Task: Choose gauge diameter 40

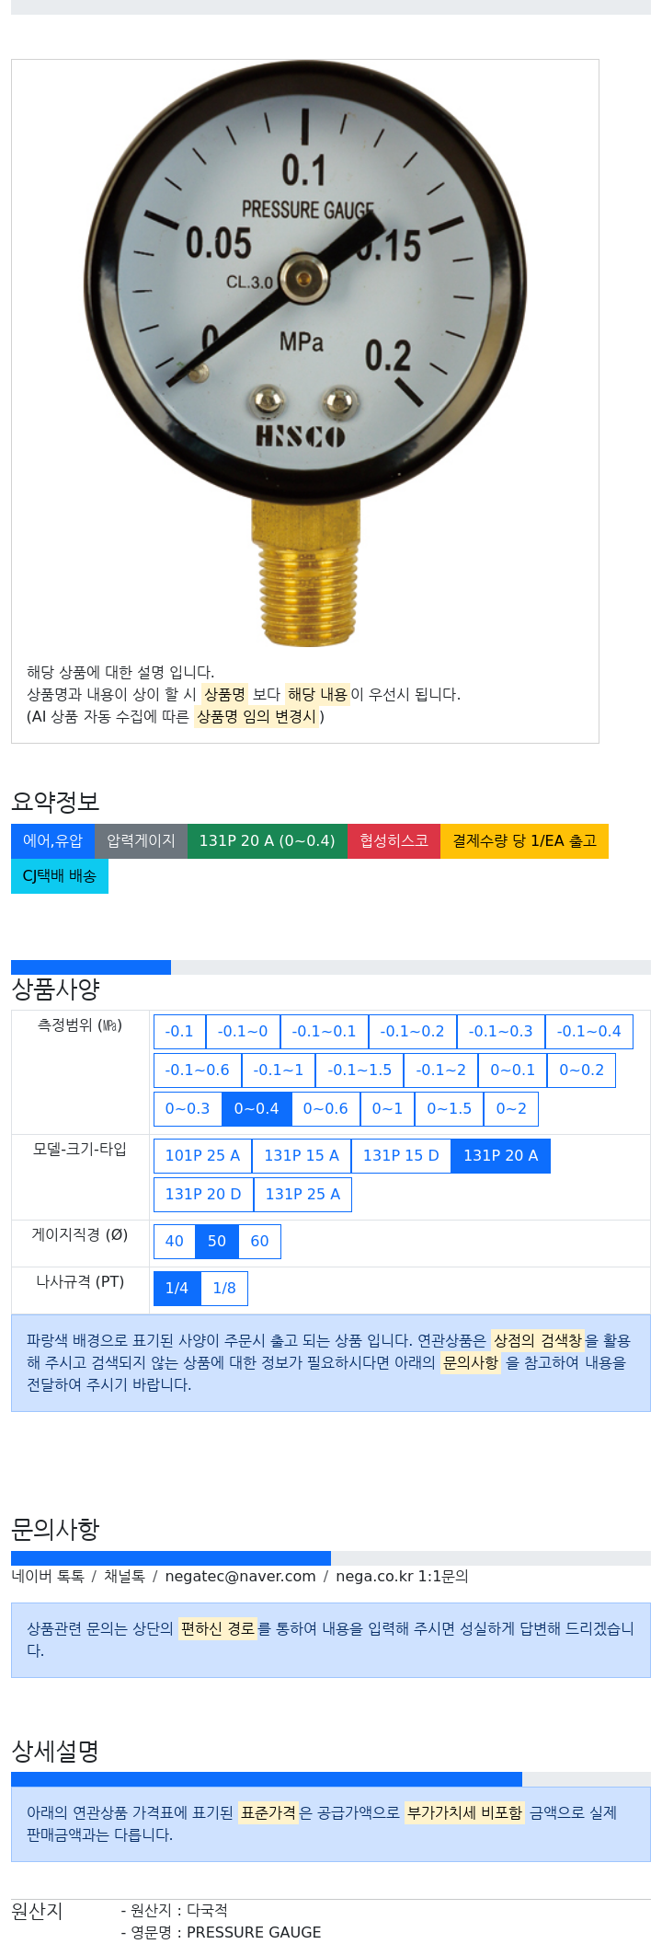Action: 175,1241
